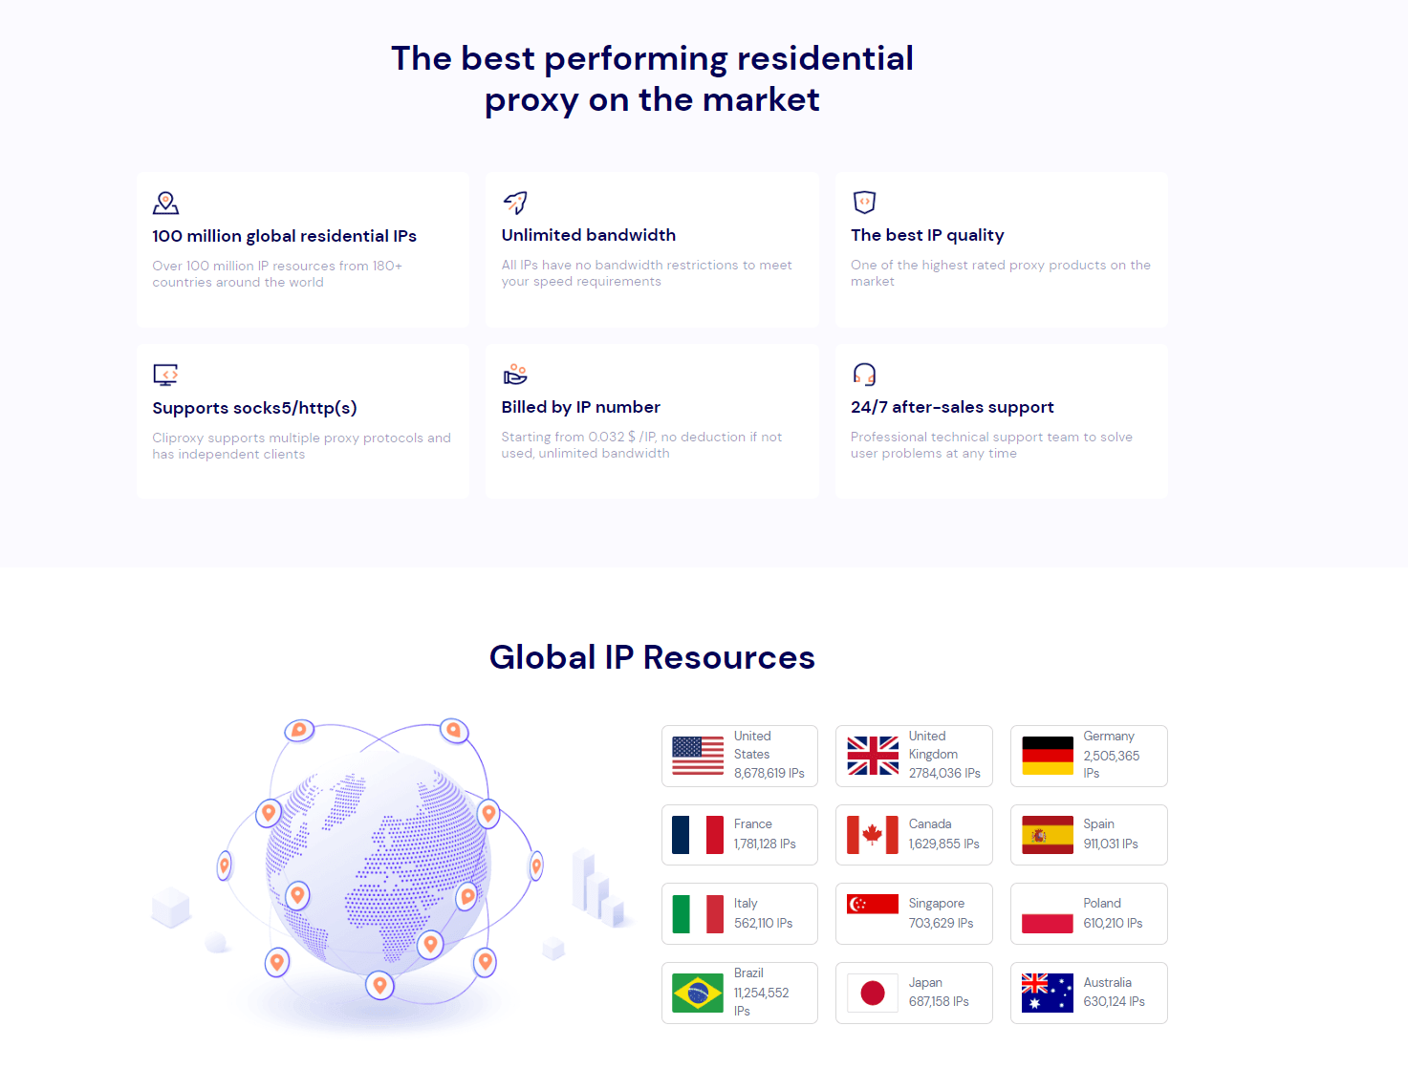This screenshot has height=1090, width=1408.
Task: Click the Canada flag icon
Action: click(x=871, y=833)
